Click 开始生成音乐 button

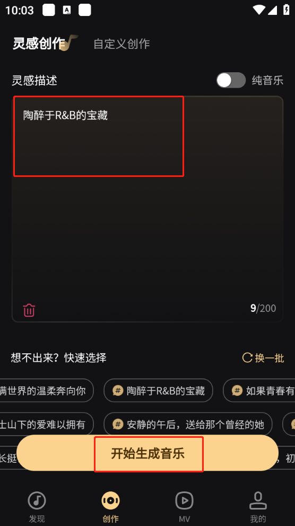tap(147, 453)
